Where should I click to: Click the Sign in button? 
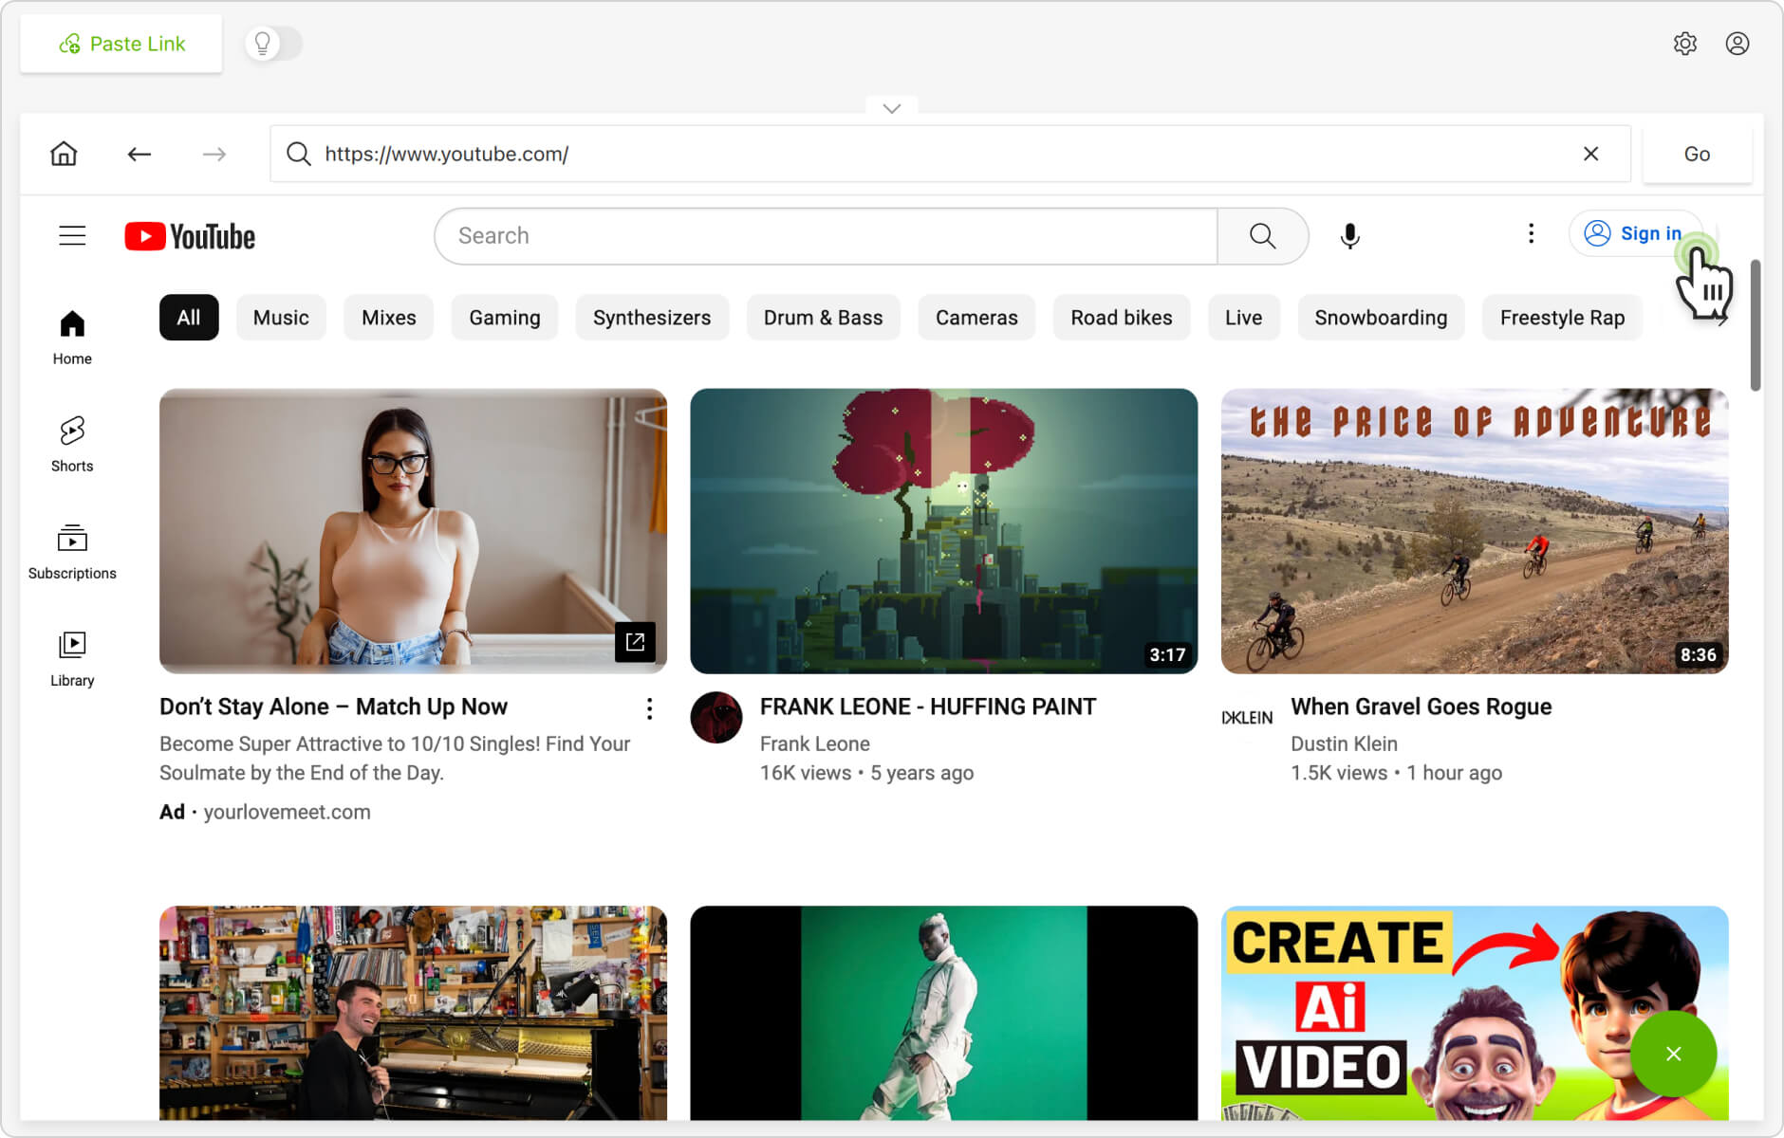pyautogui.click(x=1636, y=233)
